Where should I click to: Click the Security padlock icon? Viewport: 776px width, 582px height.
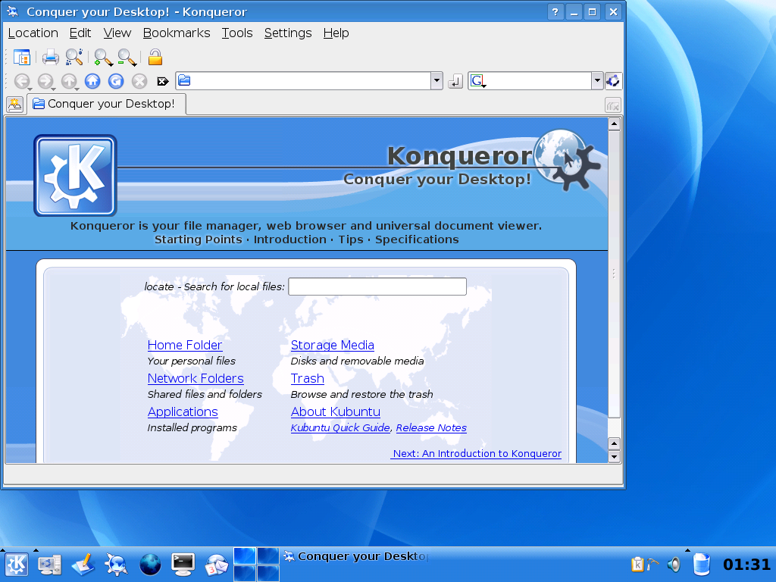click(x=155, y=58)
